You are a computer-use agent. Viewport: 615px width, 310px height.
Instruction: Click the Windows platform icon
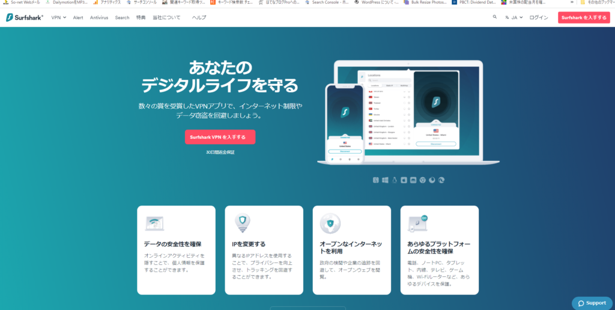(385, 180)
